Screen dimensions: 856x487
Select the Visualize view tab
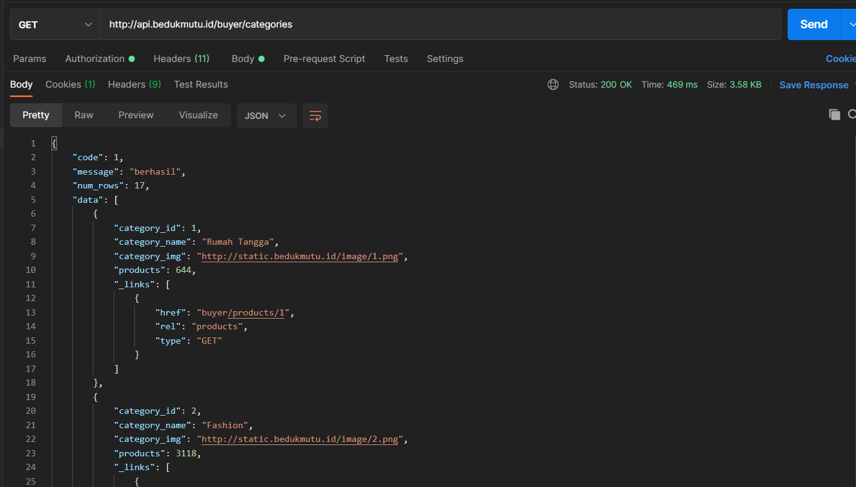tap(198, 115)
